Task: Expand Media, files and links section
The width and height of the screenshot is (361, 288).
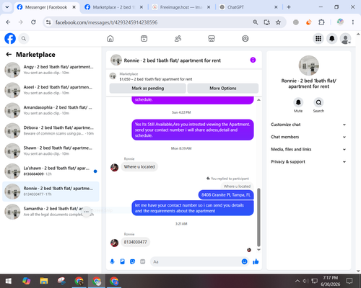Action: tap(308, 149)
